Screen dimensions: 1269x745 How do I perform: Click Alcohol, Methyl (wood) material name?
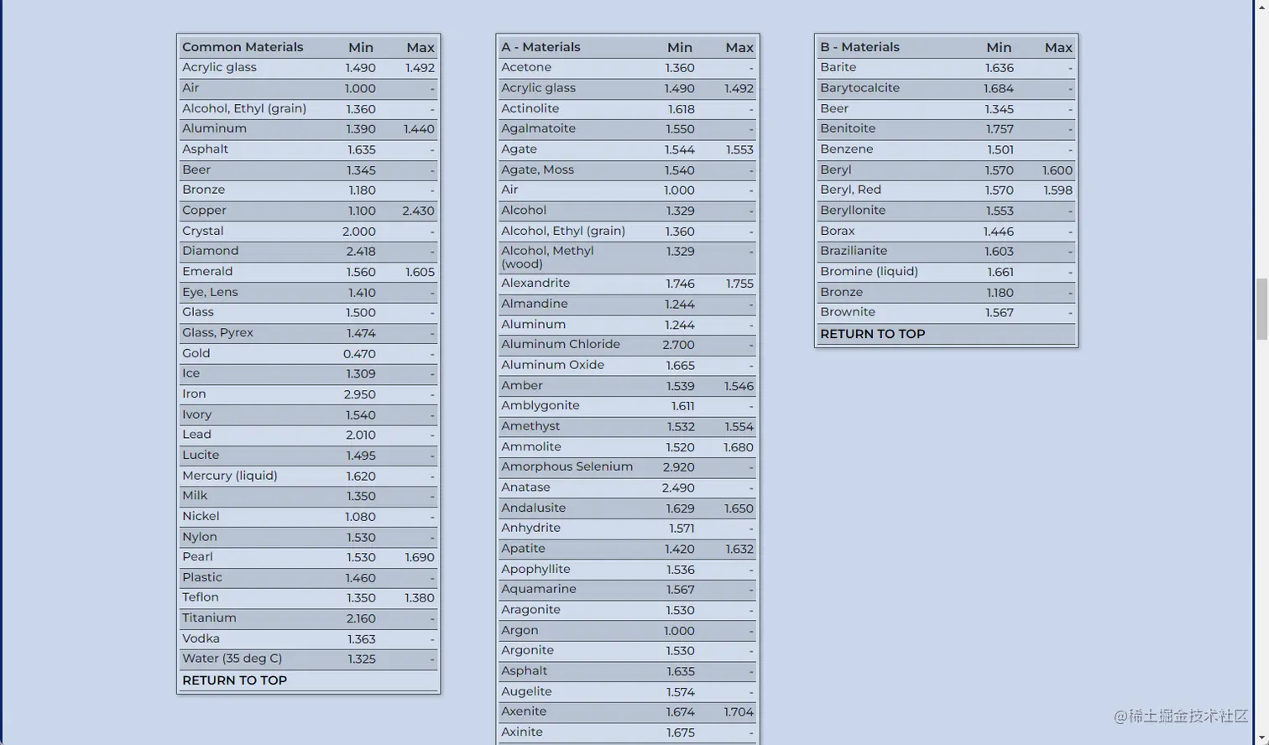547,257
